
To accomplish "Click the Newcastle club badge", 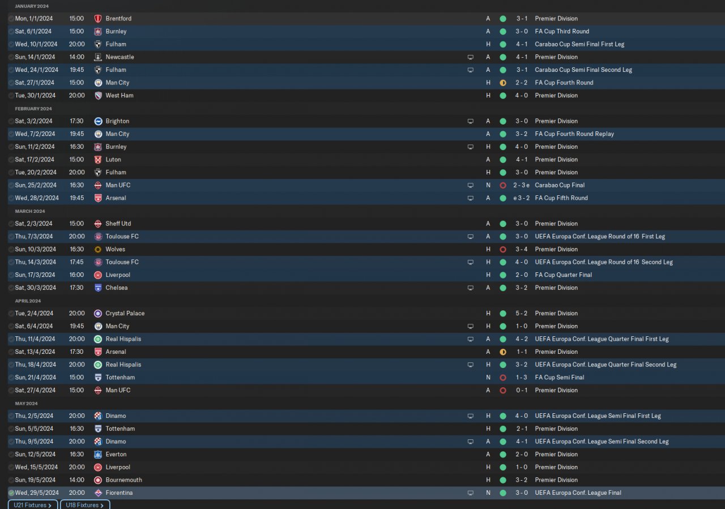I will click(98, 57).
